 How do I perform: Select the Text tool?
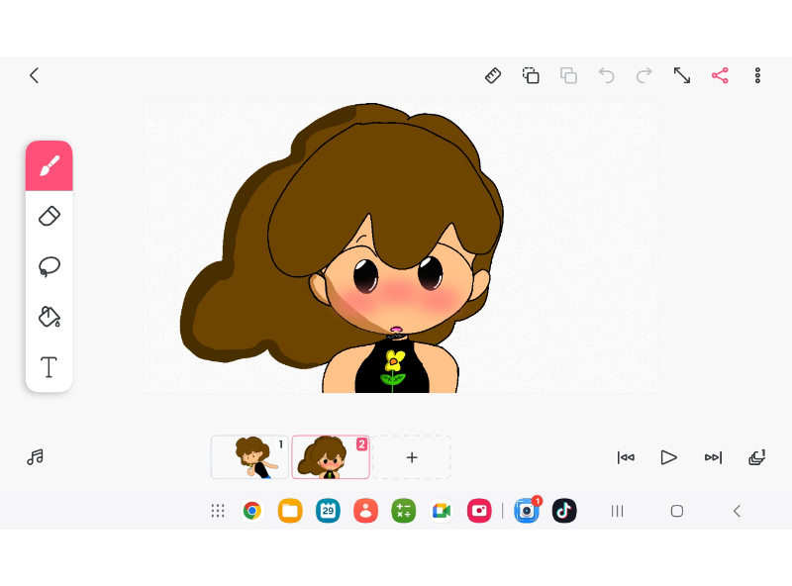[49, 367]
